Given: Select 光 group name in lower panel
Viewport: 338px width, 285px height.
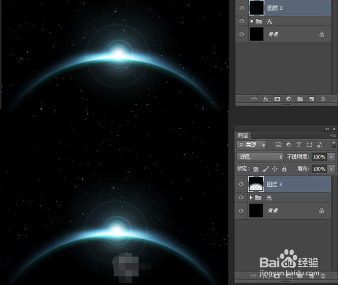Looking at the screenshot, I should coord(269,197).
